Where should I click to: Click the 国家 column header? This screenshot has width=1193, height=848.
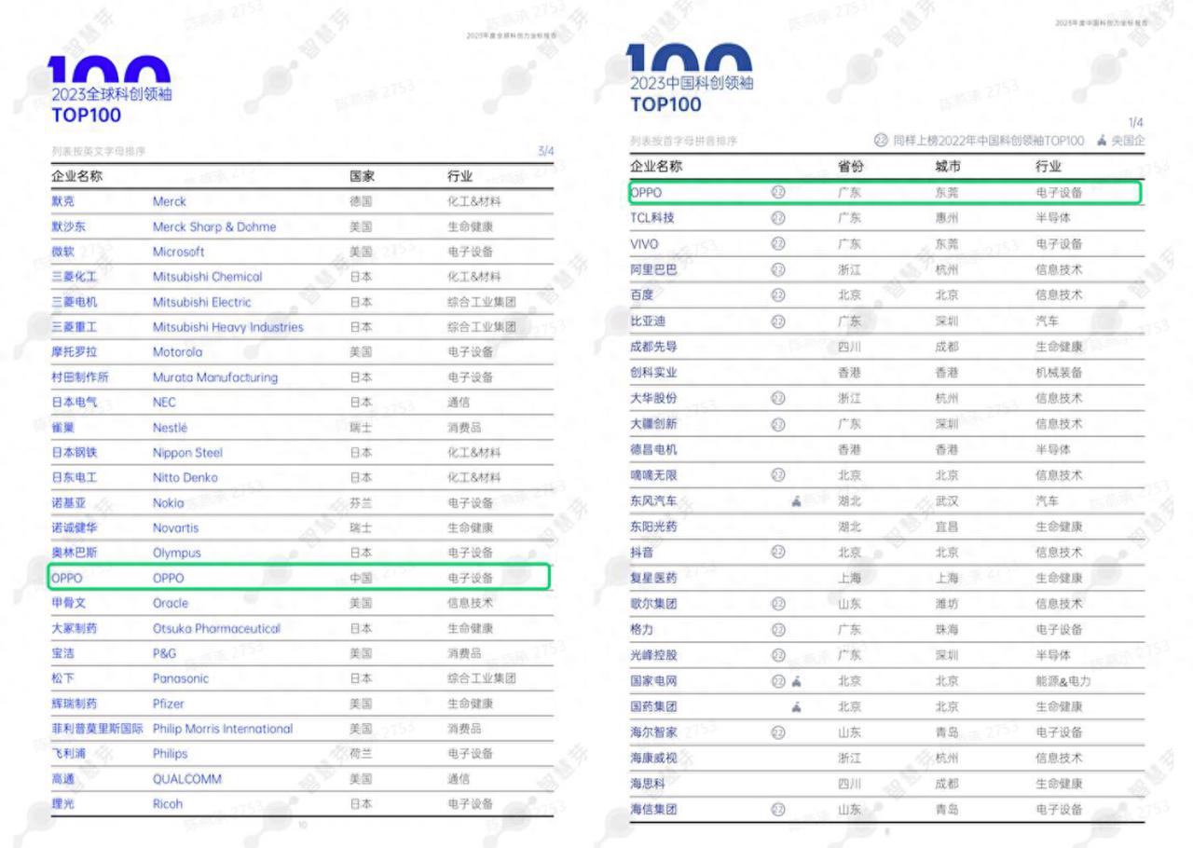point(362,176)
